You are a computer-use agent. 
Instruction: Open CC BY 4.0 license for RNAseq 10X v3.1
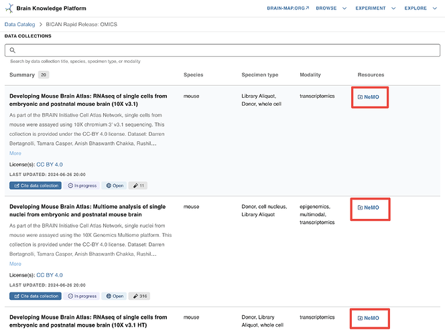(50, 165)
